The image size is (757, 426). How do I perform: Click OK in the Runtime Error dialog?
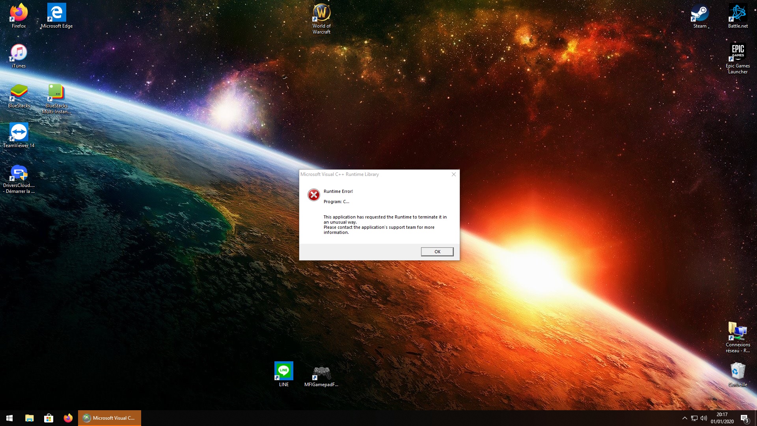pyautogui.click(x=437, y=252)
